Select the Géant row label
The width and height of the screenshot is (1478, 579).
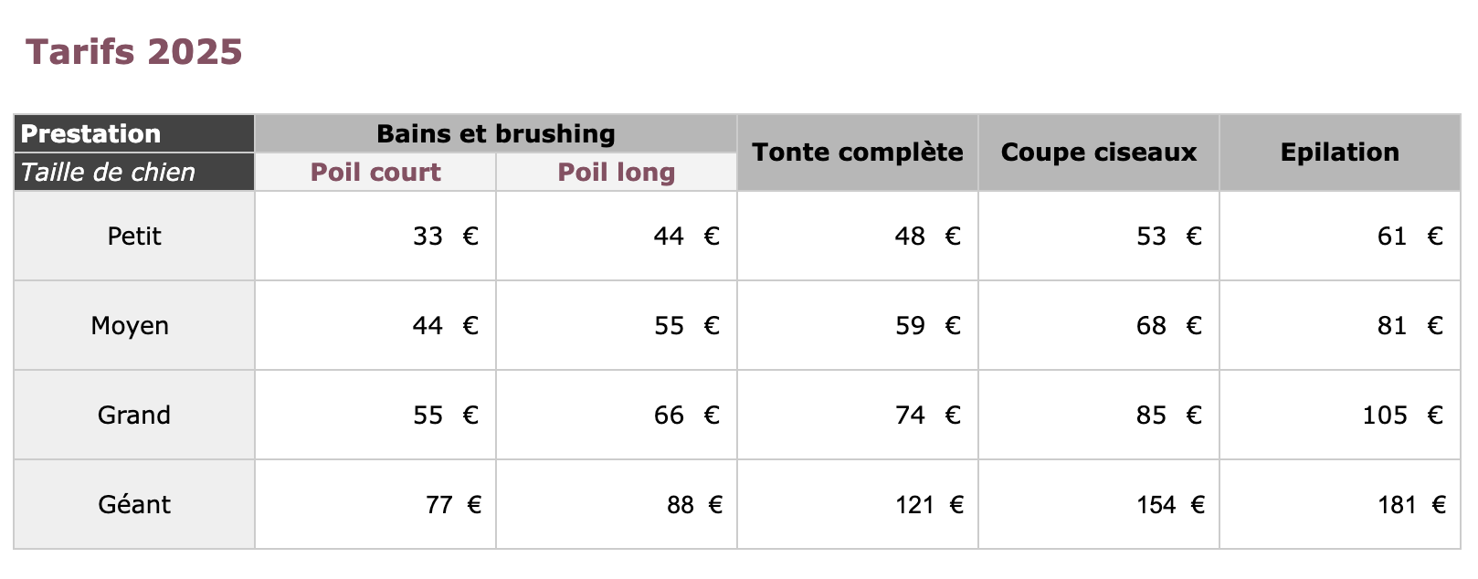coord(134,504)
